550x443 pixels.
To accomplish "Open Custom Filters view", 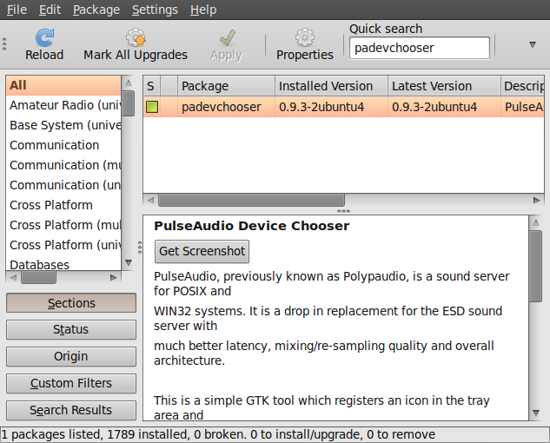I will click(x=70, y=383).
